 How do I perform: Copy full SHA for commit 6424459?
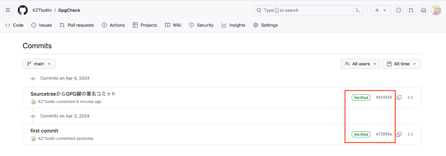click(x=399, y=98)
